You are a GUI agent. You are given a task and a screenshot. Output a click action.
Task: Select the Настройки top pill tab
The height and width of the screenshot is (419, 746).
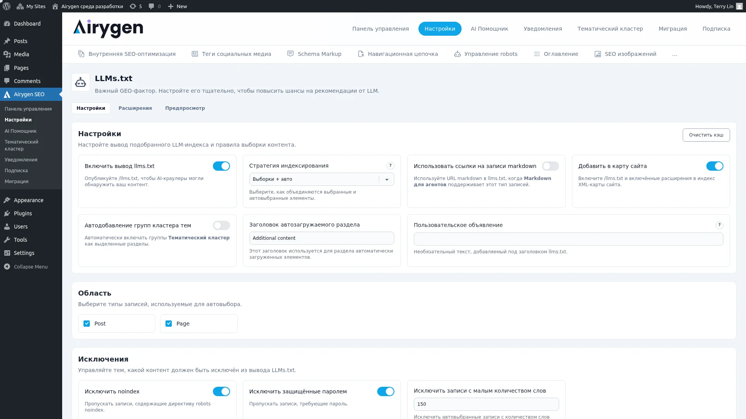tap(440, 29)
